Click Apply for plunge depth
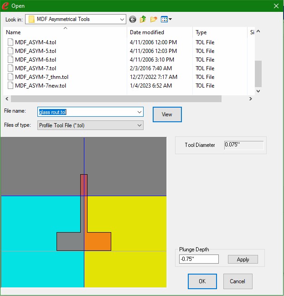The width and height of the screenshot is (284, 296). tap(243, 260)
